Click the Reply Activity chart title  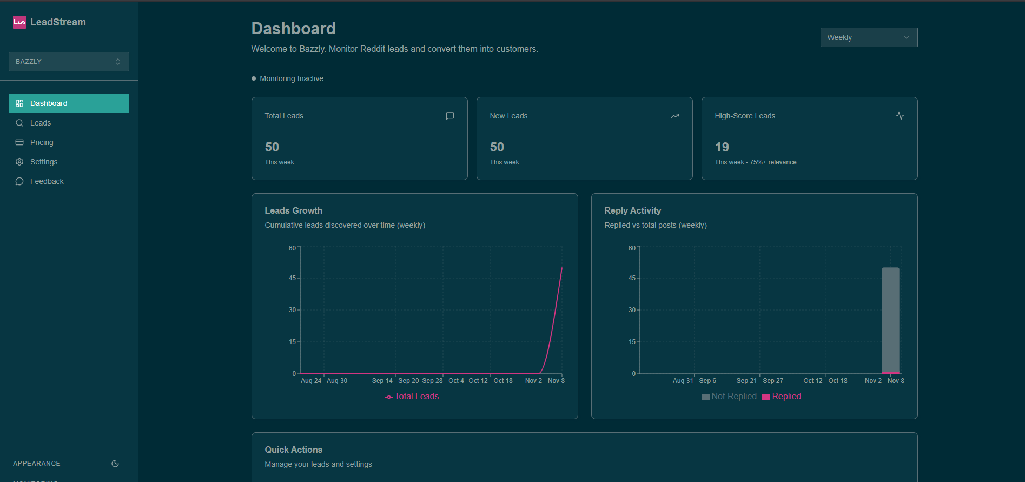(x=633, y=210)
